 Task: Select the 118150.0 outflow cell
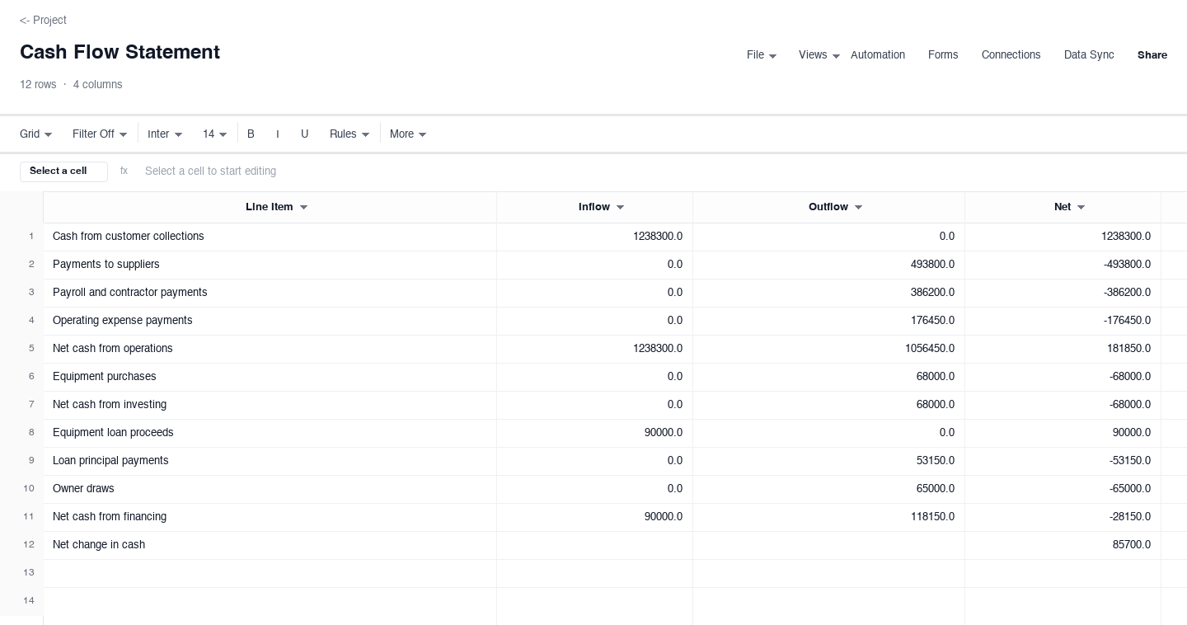tap(828, 517)
